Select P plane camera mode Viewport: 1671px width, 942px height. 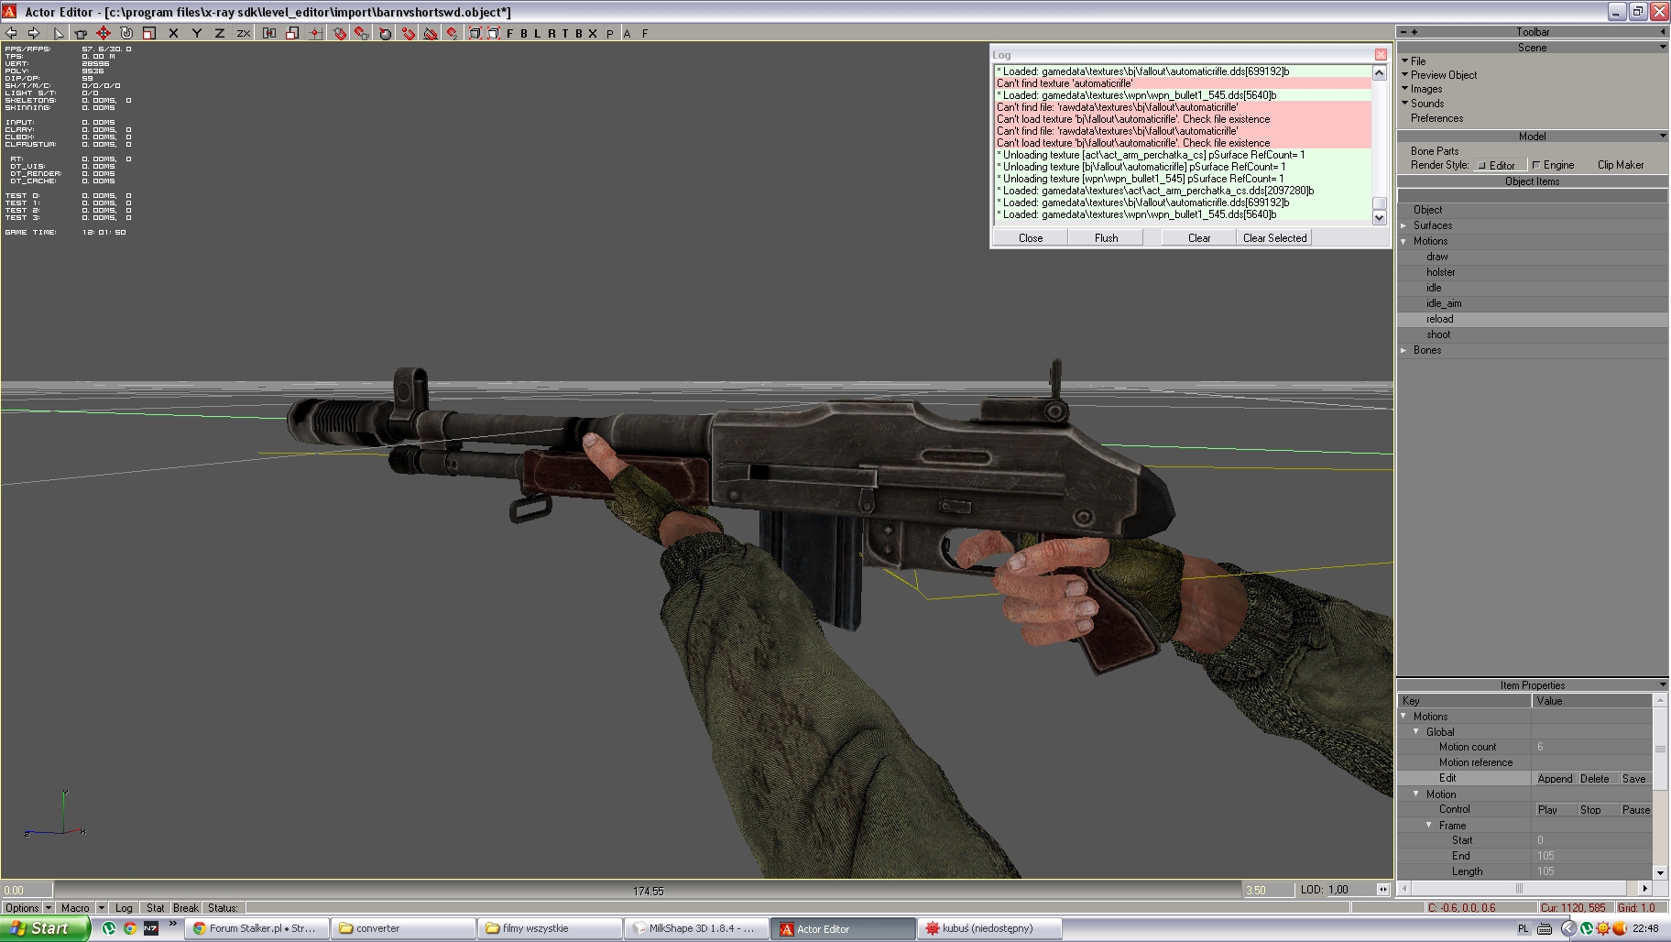610,33
